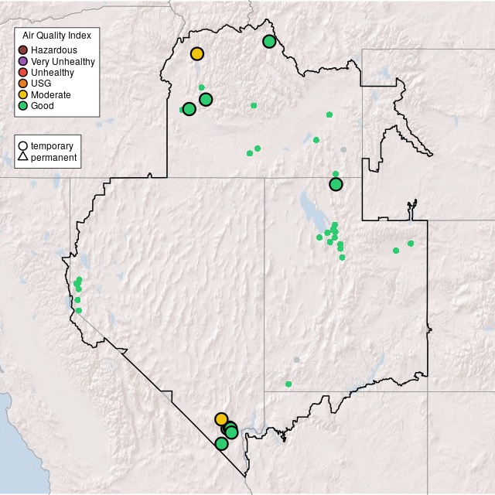
Task: Click the small gray marker in the northeast
Action: coord(343,150)
